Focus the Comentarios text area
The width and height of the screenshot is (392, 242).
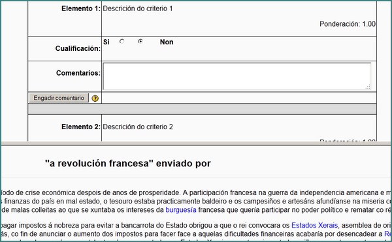[x=237, y=76]
